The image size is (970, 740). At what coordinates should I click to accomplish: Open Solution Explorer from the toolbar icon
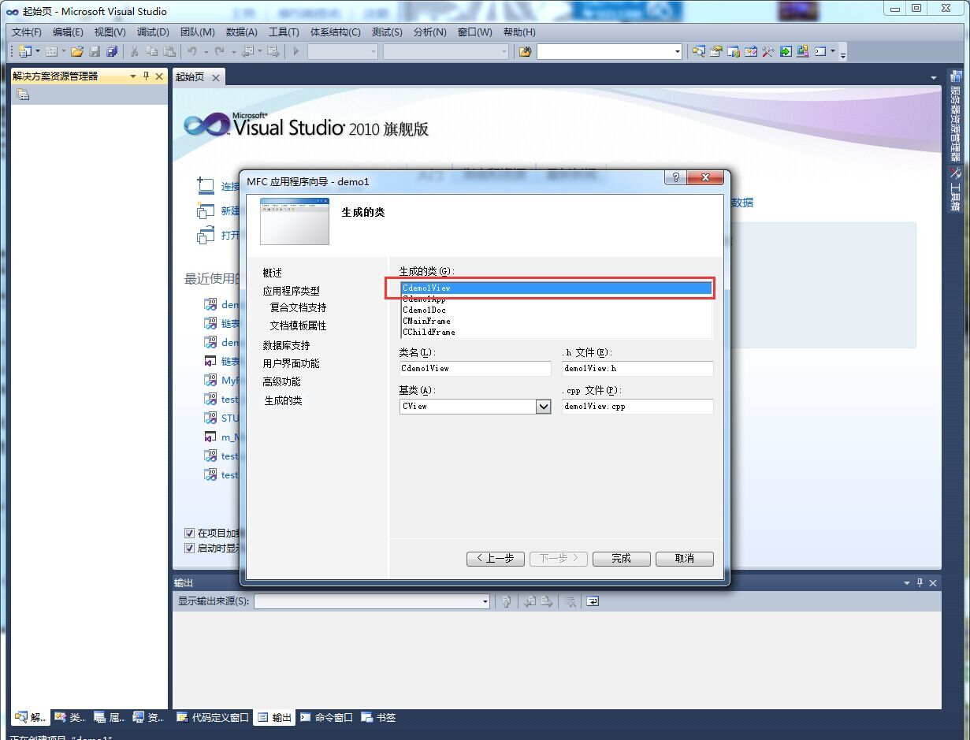coord(698,51)
